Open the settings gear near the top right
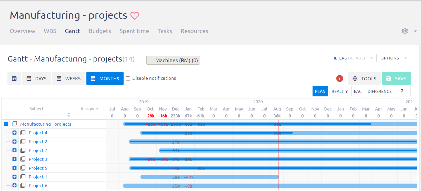The image size is (421, 191). [405, 31]
